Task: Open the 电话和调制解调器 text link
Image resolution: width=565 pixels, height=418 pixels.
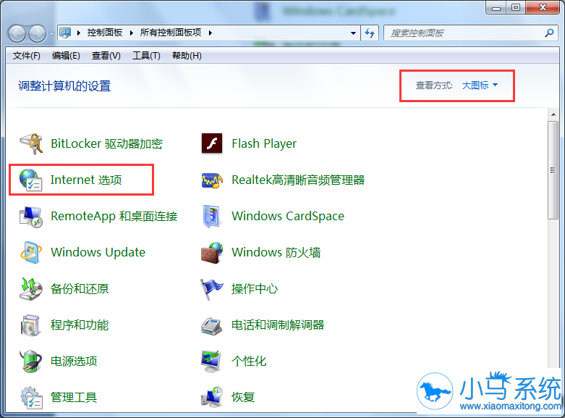Action: tap(278, 325)
